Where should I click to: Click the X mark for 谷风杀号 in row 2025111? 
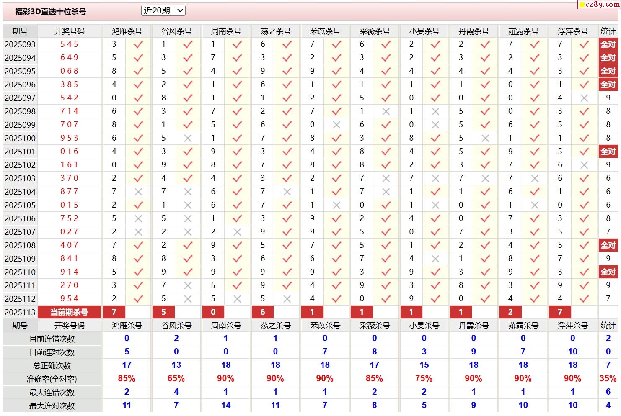pyautogui.click(x=188, y=285)
